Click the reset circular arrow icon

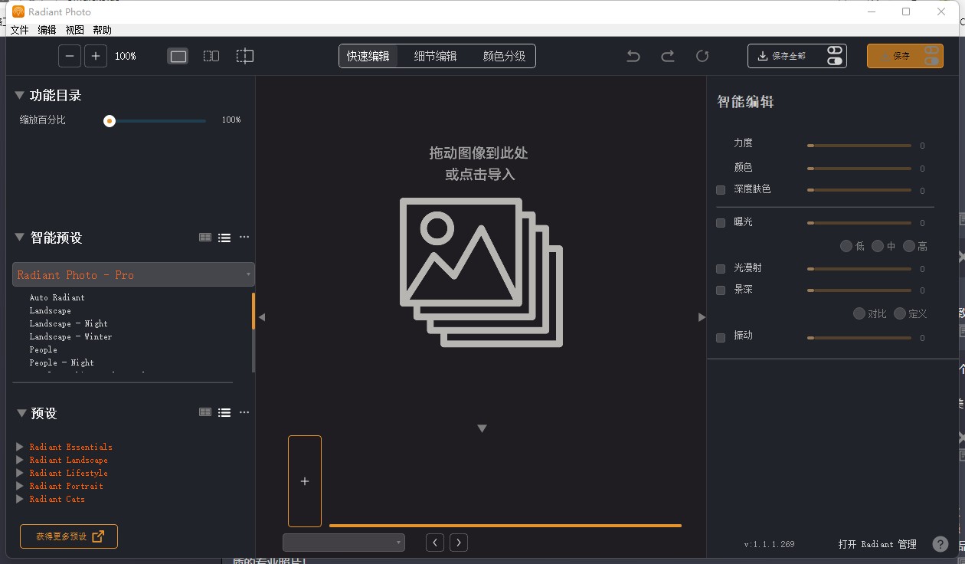(702, 56)
